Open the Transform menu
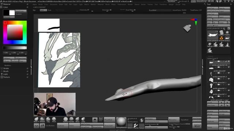The image size is (234, 131). [x=163, y=4]
